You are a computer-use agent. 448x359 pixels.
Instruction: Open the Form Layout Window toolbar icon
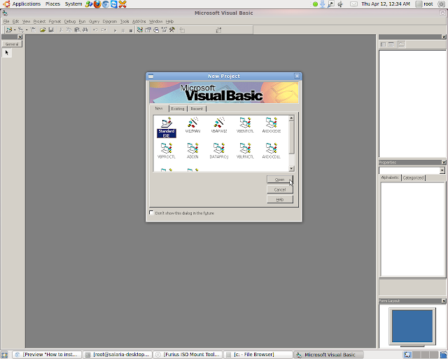tap(156, 29)
